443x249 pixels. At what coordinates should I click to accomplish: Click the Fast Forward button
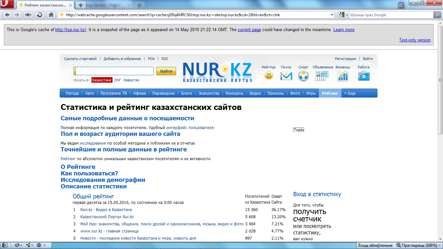pos(29,15)
